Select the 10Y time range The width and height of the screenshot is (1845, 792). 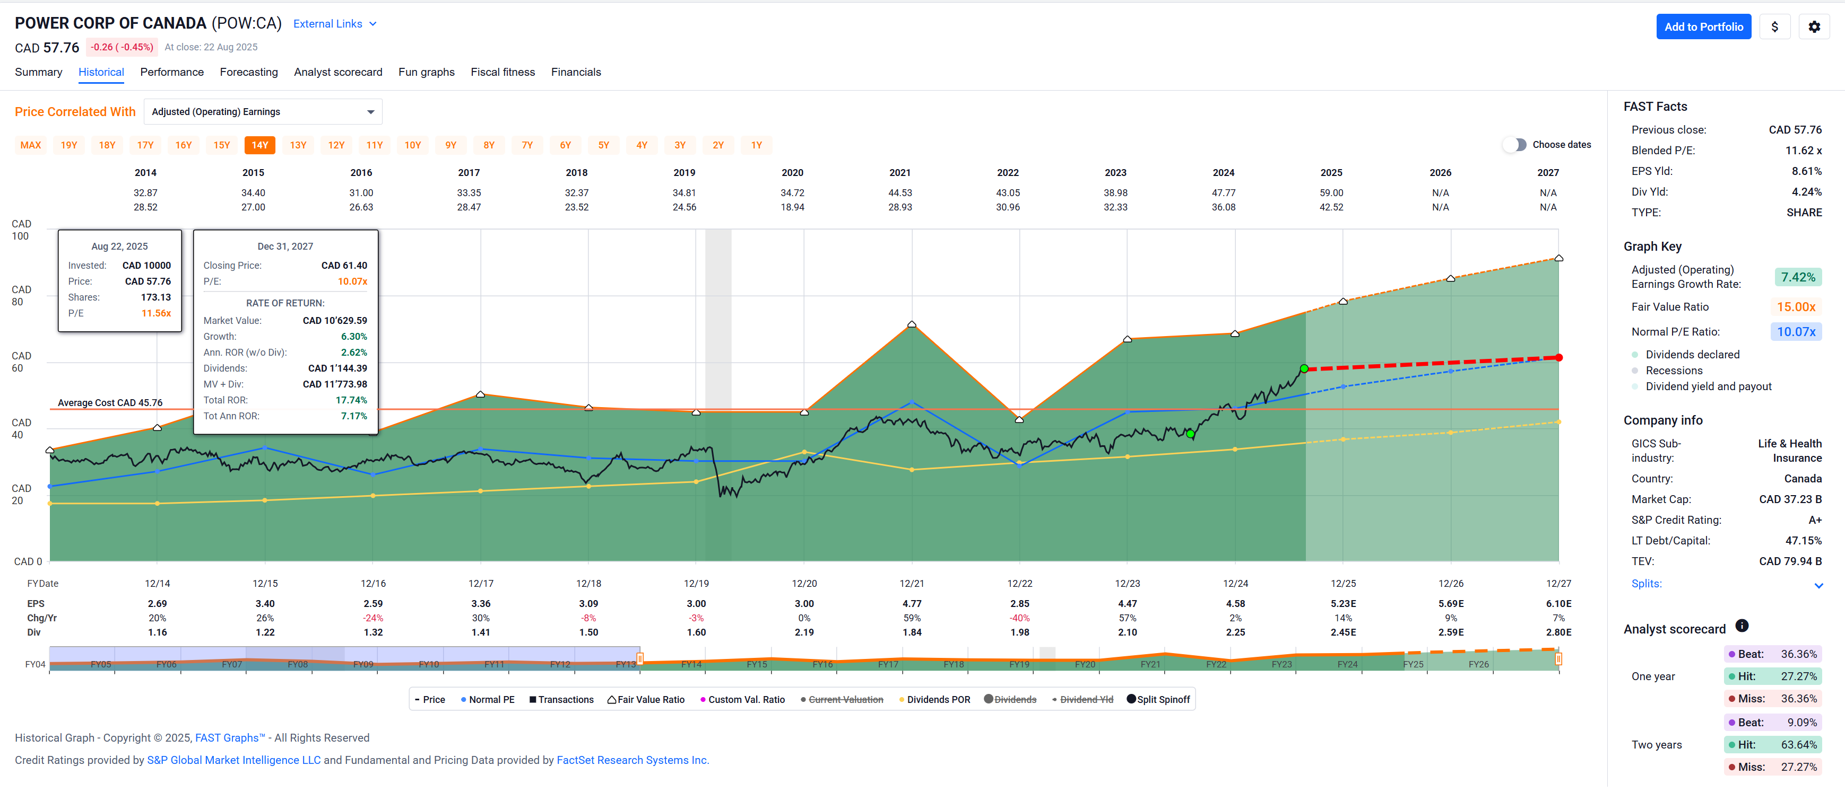click(412, 145)
